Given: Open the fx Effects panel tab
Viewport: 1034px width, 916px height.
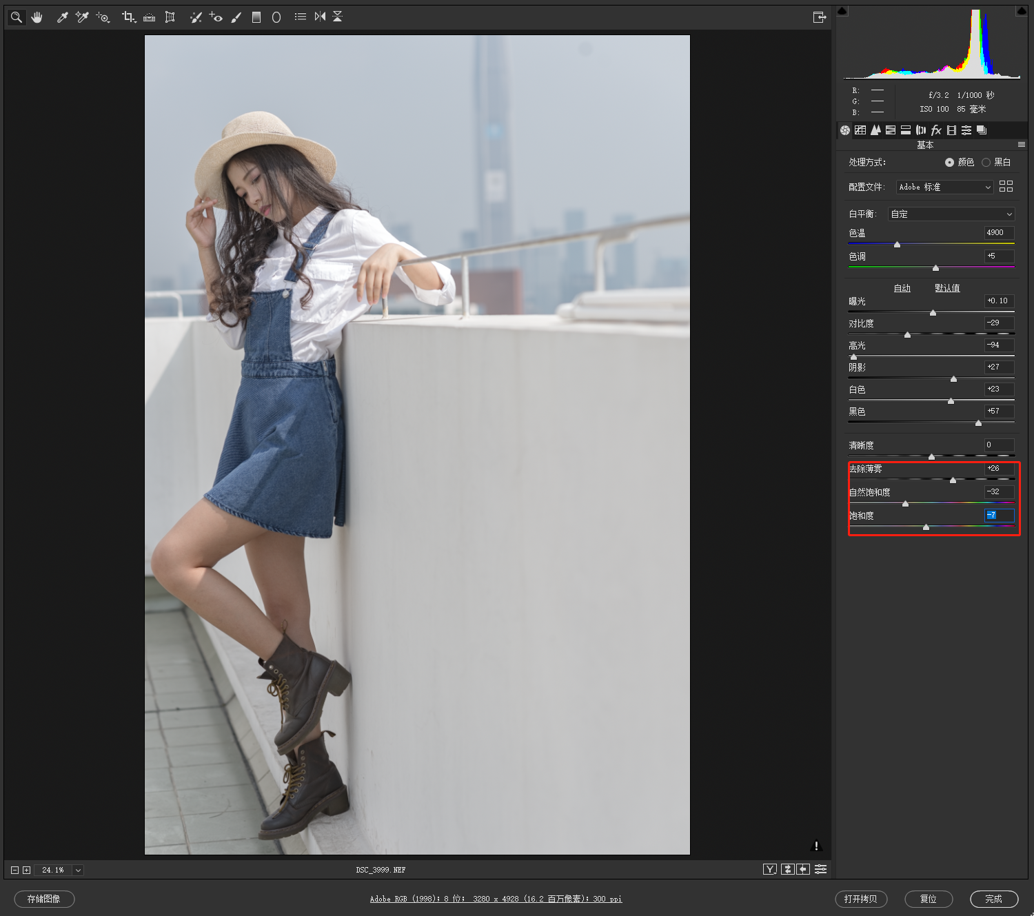Looking at the screenshot, I should (x=936, y=130).
